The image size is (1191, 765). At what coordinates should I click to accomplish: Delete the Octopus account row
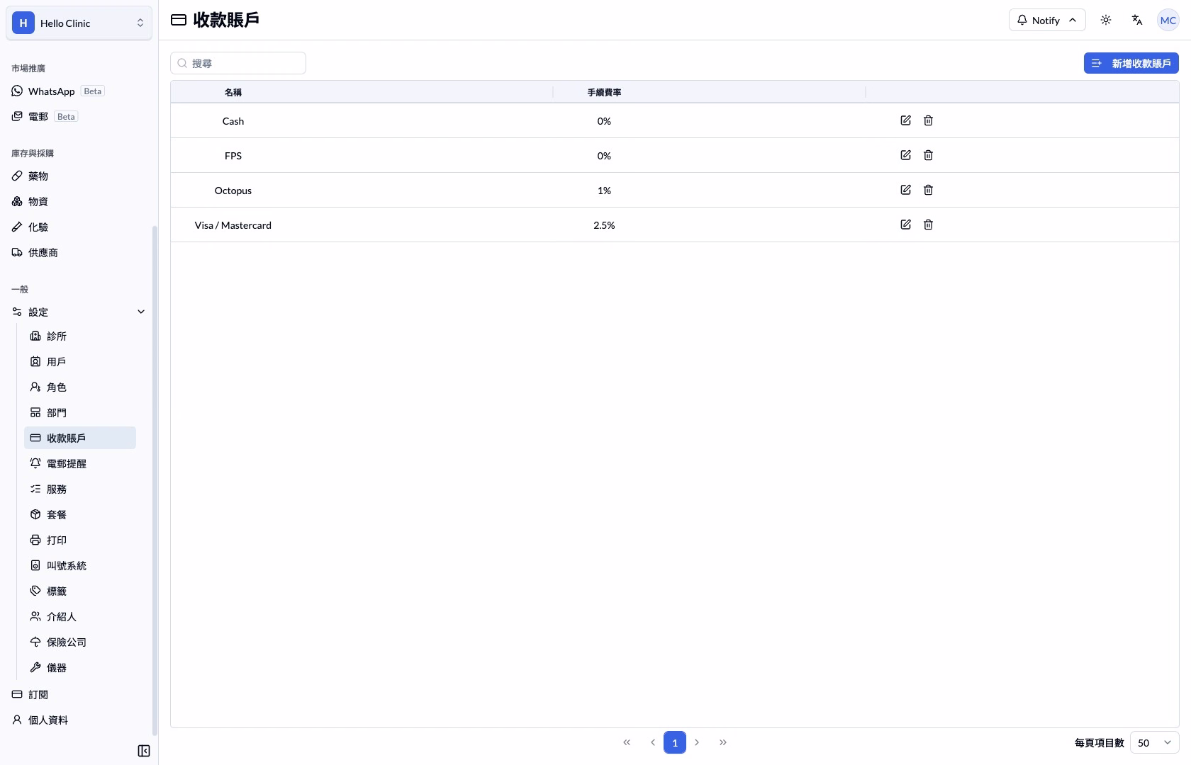tap(928, 190)
